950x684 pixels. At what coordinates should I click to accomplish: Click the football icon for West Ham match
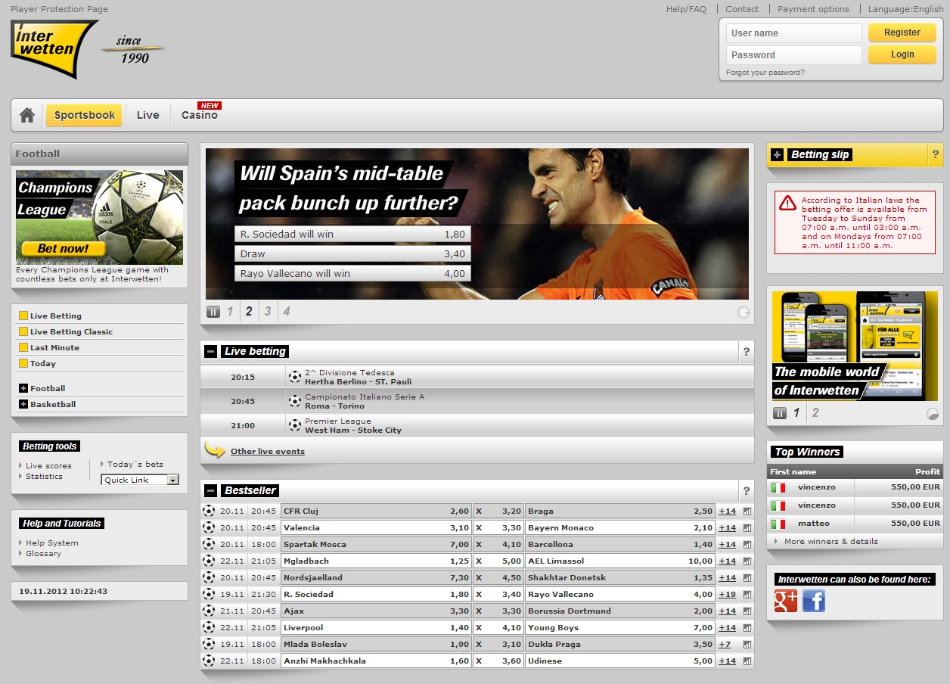[x=295, y=425]
